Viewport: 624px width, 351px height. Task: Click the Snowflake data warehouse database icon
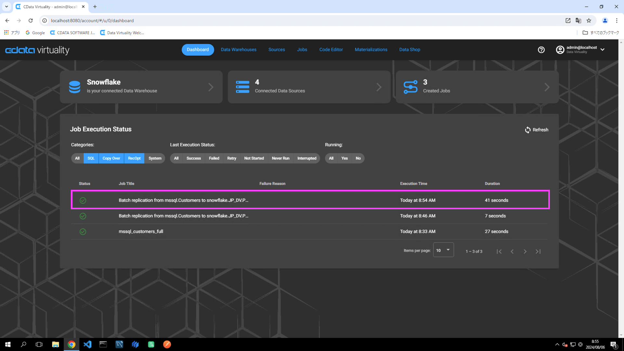tap(74, 87)
